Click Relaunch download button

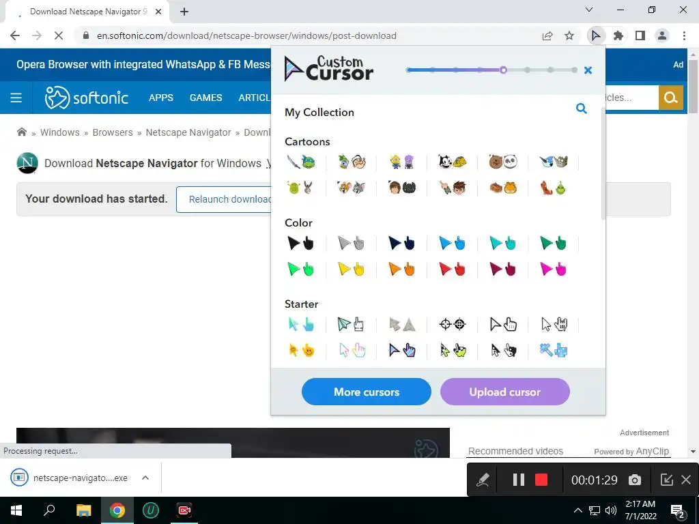pyautogui.click(x=223, y=199)
